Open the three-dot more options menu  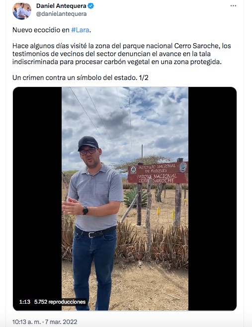pos(233,6)
